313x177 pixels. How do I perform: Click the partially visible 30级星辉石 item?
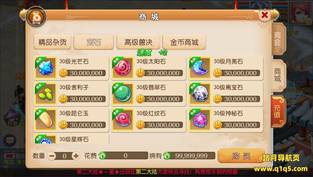point(71,139)
